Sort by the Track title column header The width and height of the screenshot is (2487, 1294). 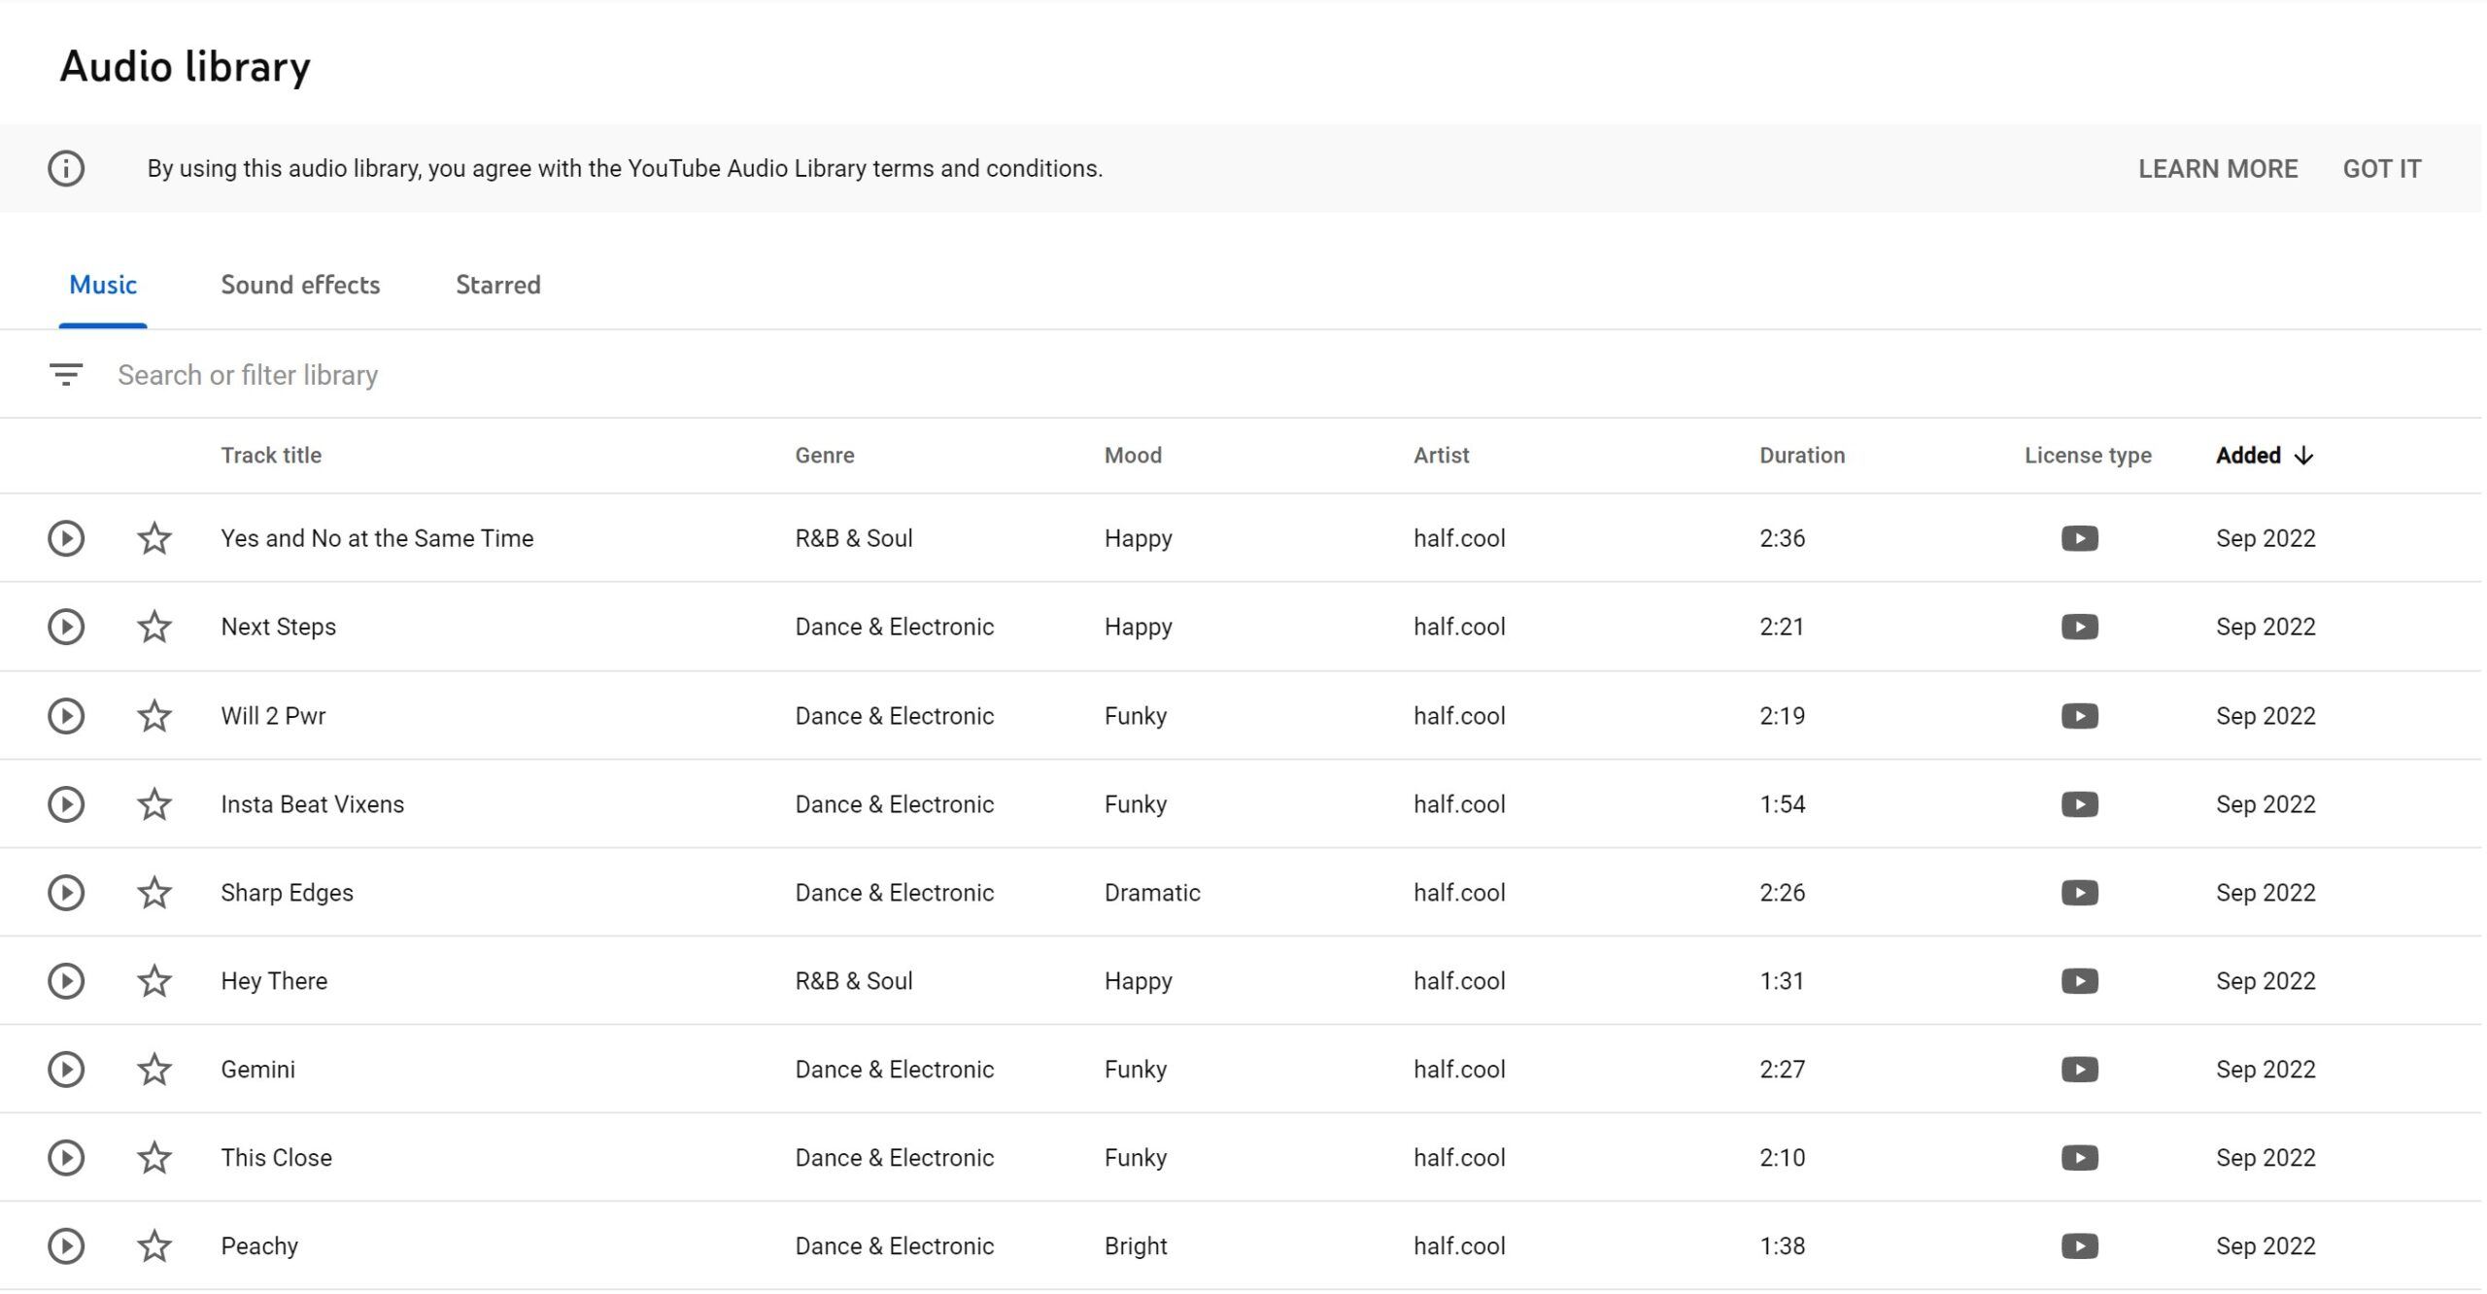pyautogui.click(x=271, y=456)
